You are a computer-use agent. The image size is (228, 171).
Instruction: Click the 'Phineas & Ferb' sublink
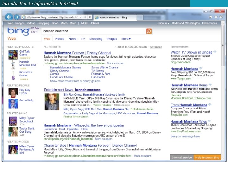[101, 74]
